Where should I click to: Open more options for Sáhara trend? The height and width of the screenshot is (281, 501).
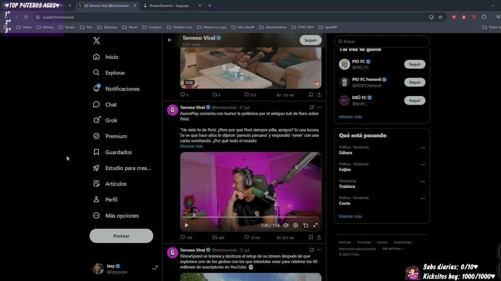coord(423,148)
